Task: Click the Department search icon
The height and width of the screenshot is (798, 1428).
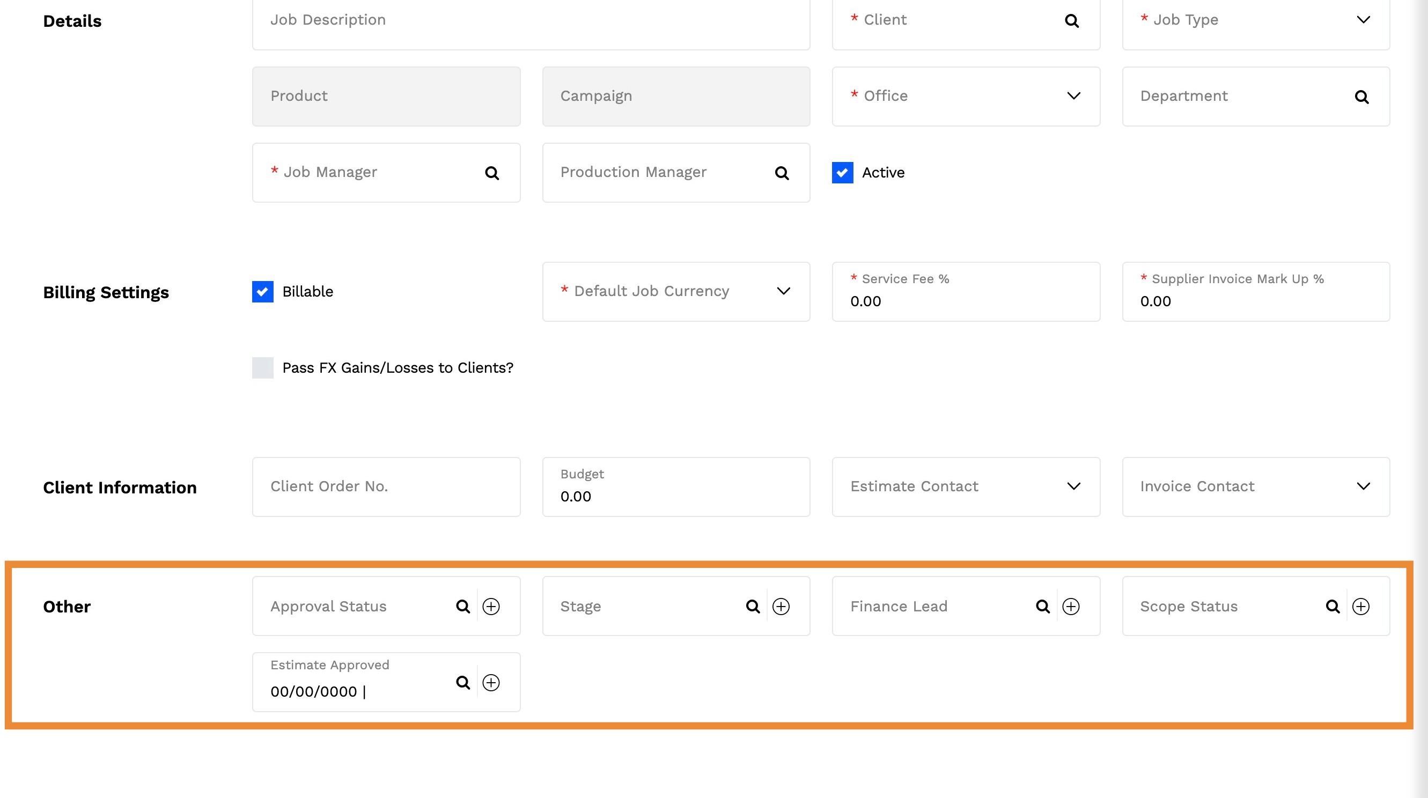Action: tap(1361, 97)
